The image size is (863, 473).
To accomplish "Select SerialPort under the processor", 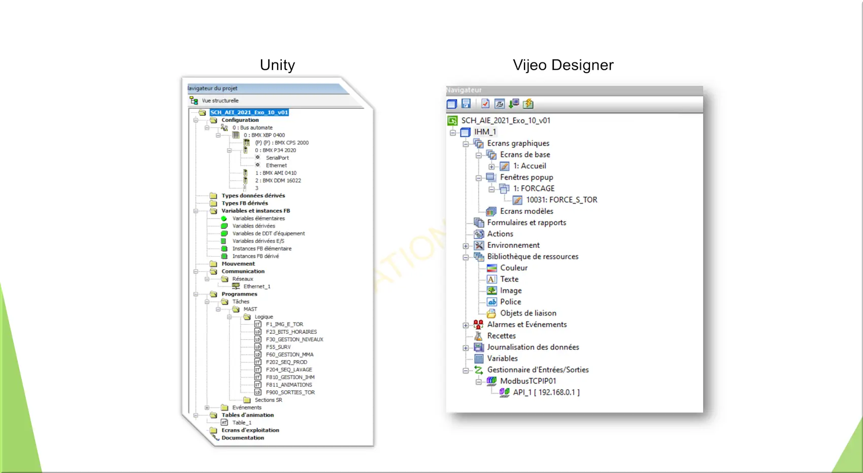I will 277,158.
